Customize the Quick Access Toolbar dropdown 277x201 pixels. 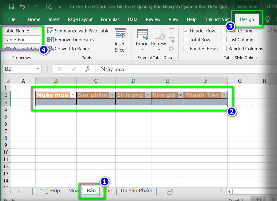click(x=60, y=7)
